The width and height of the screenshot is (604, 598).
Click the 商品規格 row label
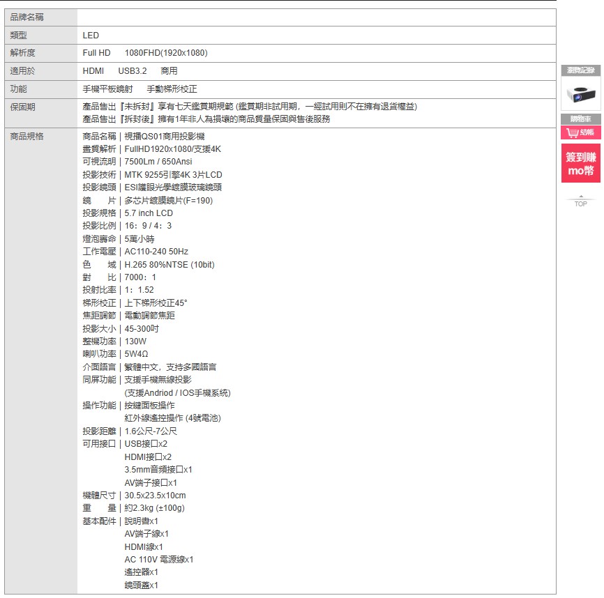[x=27, y=137]
